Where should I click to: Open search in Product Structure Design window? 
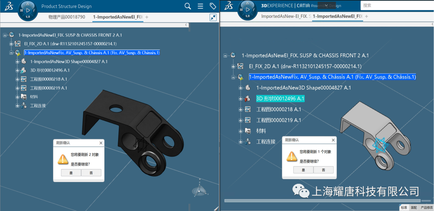point(188,6)
